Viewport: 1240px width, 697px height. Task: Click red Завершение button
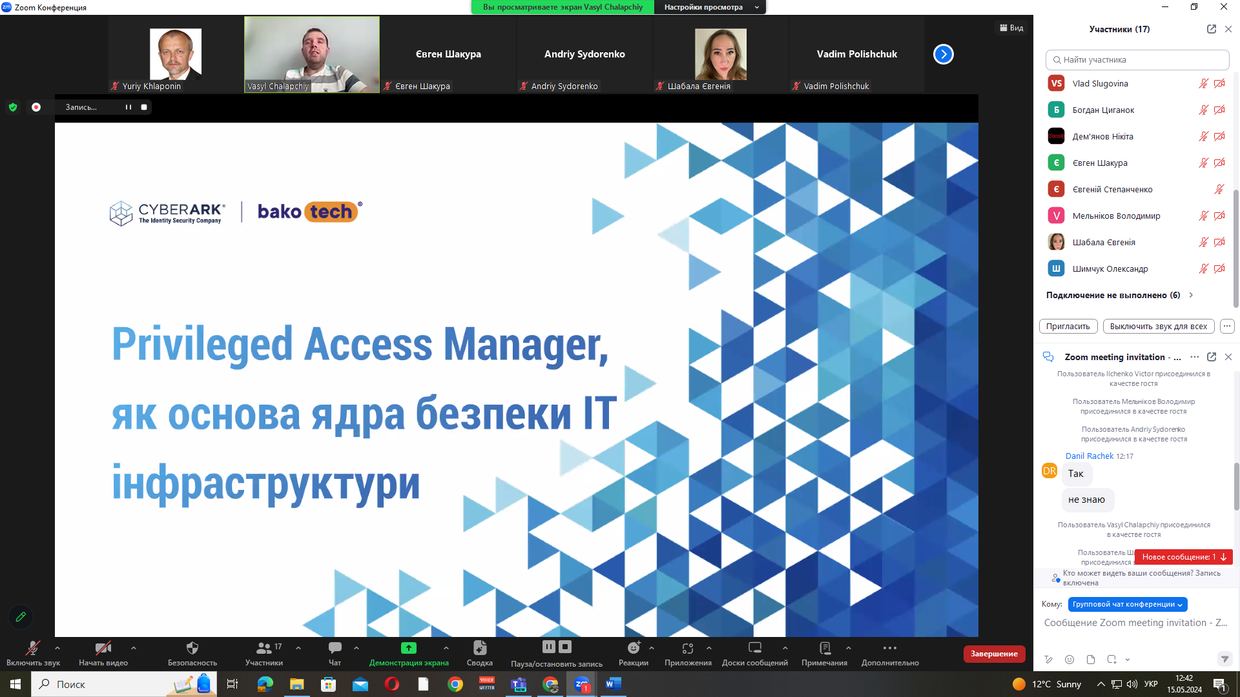click(994, 654)
